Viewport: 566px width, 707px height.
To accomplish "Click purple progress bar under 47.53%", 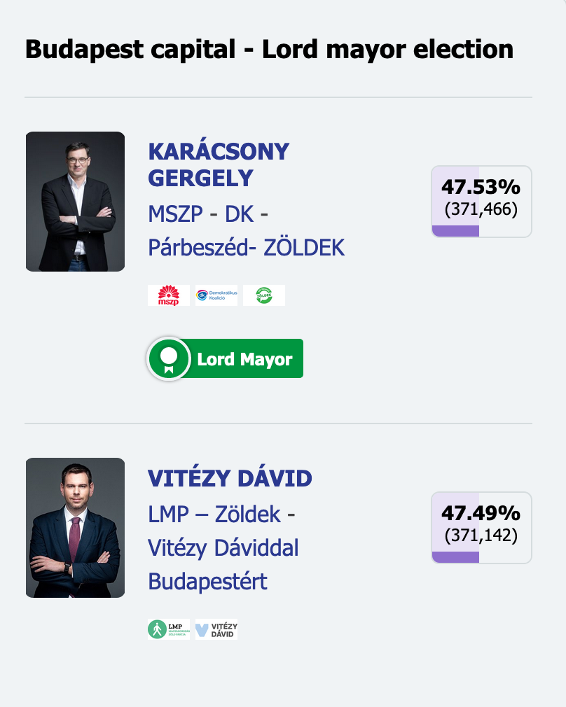I will click(455, 231).
